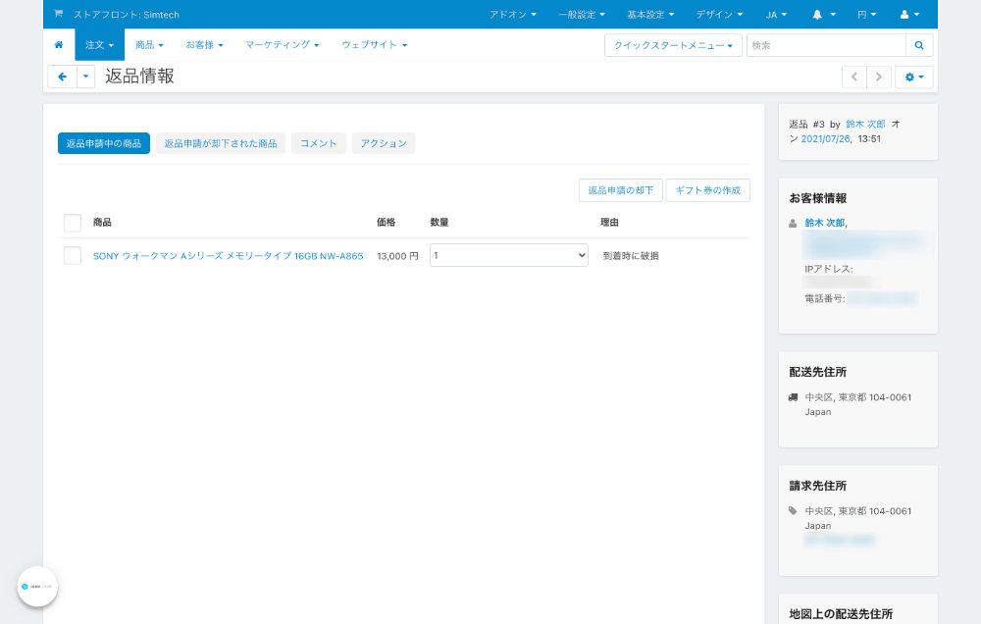Viewport: 981px width, 624px height.
Task: Open the user account icon menu
Action: pyautogui.click(x=909, y=15)
